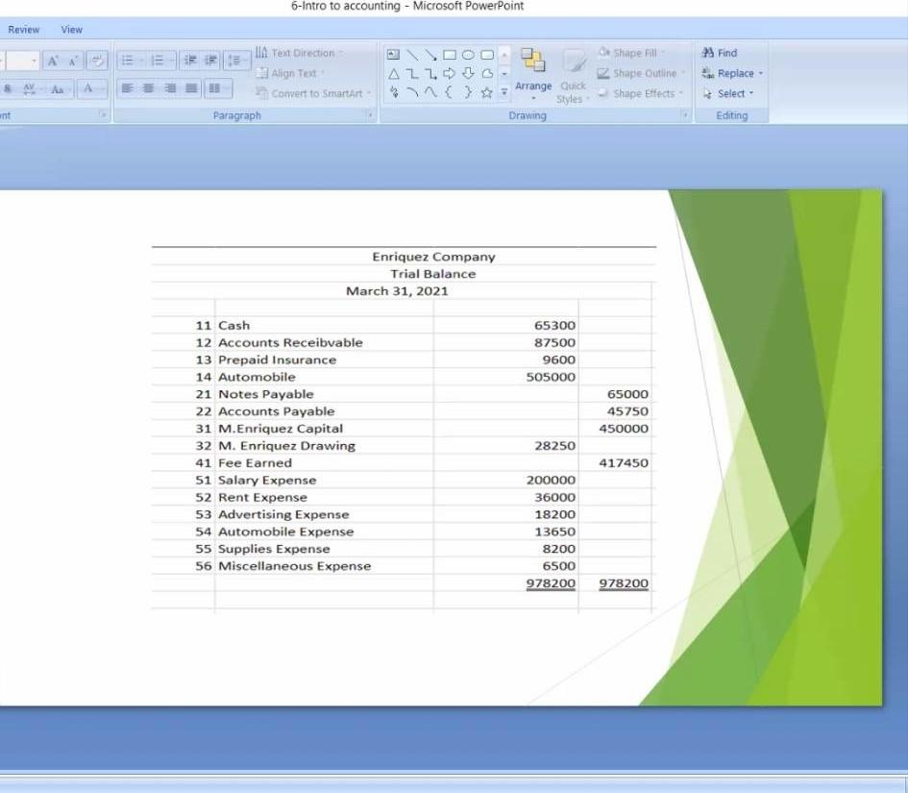Toggle center text alignment
The height and width of the screenshot is (793, 908).
146,88
